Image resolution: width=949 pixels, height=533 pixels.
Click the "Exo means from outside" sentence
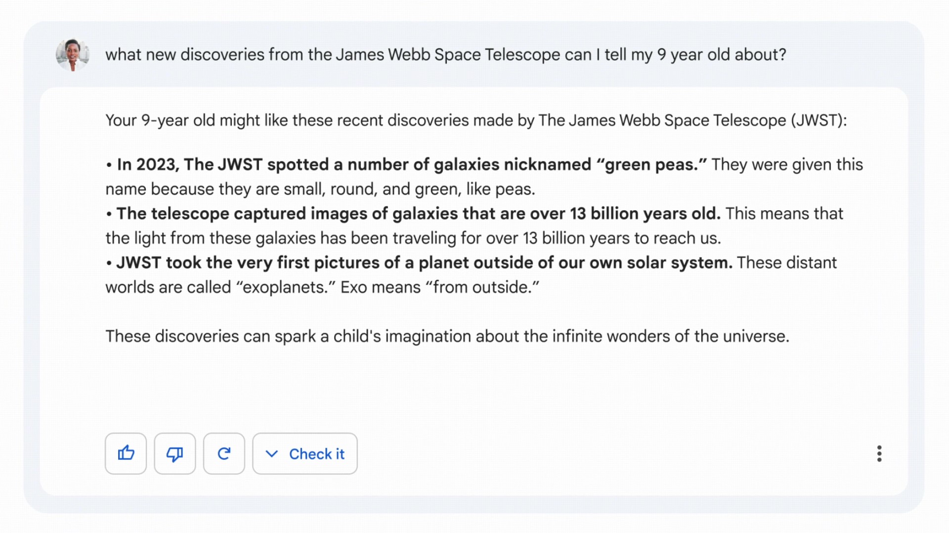pos(439,287)
